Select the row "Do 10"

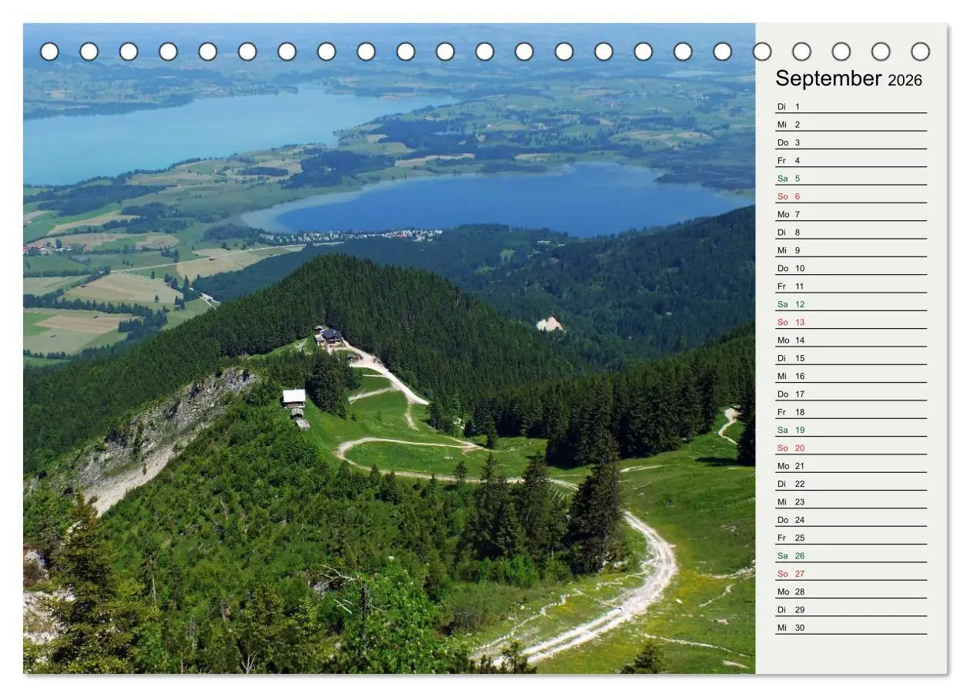coord(851,268)
